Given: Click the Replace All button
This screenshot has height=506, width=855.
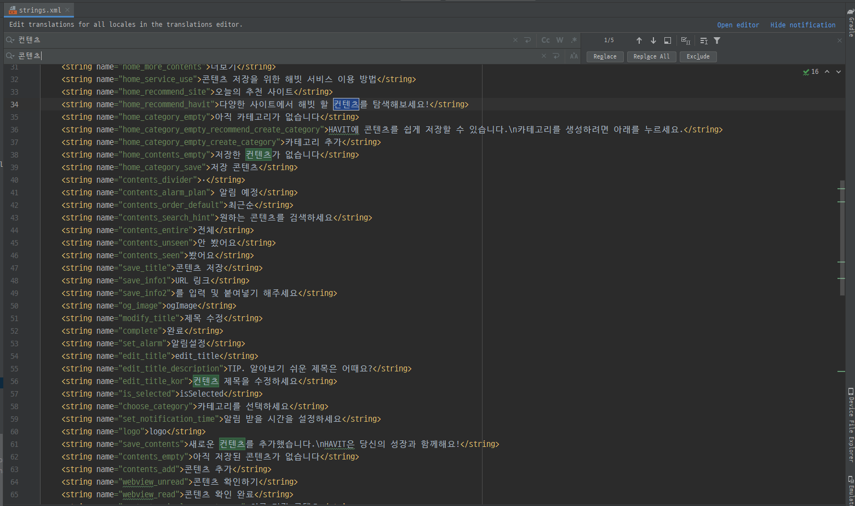Looking at the screenshot, I should click(x=651, y=56).
